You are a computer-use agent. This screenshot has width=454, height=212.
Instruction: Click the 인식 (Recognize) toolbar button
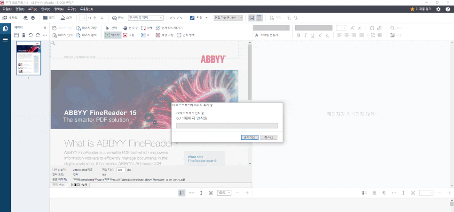tap(118, 18)
